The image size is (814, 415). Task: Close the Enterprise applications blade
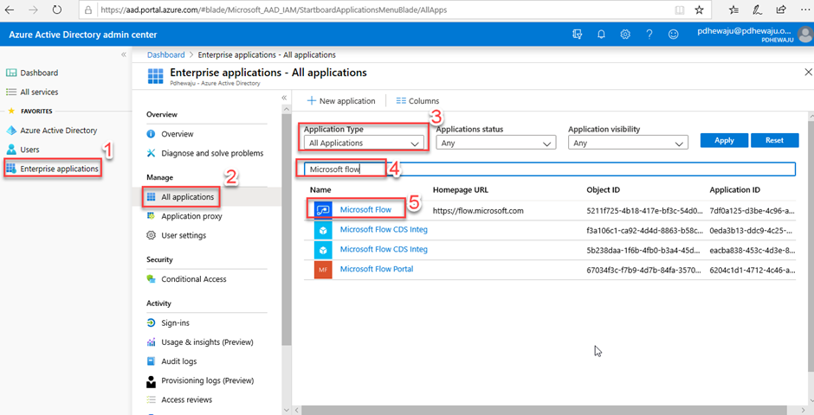tap(807, 72)
